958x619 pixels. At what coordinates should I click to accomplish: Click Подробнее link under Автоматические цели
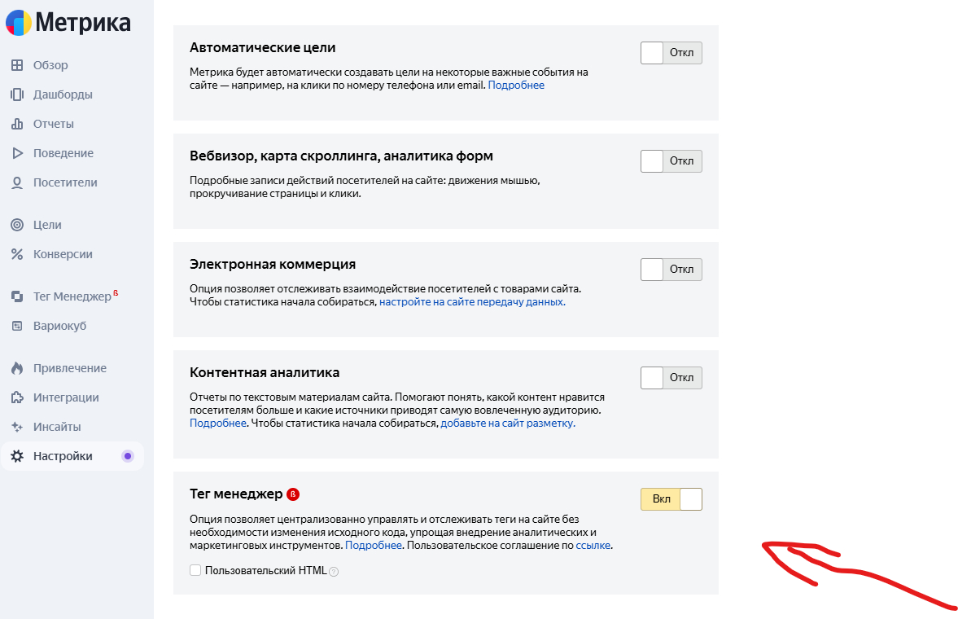[x=516, y=85]
